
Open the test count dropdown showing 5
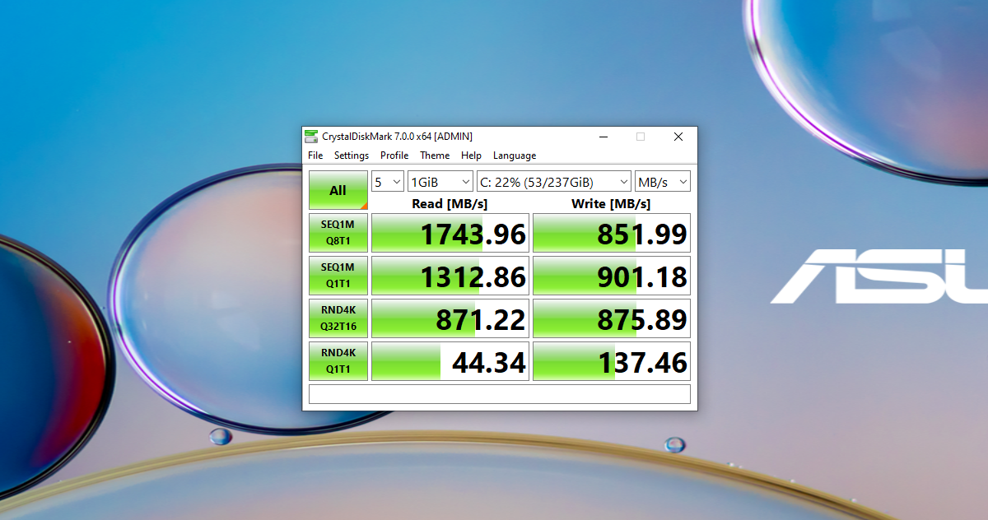point(388,182)
